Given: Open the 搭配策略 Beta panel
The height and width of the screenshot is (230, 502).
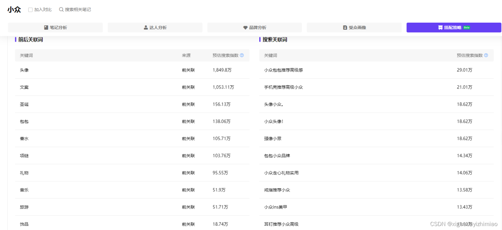Looking at the screenshot, I should pos(453,27).
